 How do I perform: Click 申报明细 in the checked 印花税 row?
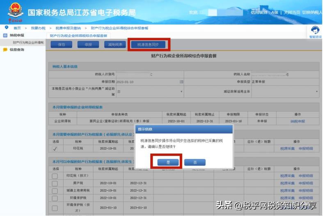[306, 148]
